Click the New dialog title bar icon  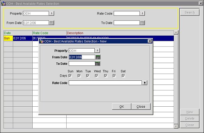[42, 41]
